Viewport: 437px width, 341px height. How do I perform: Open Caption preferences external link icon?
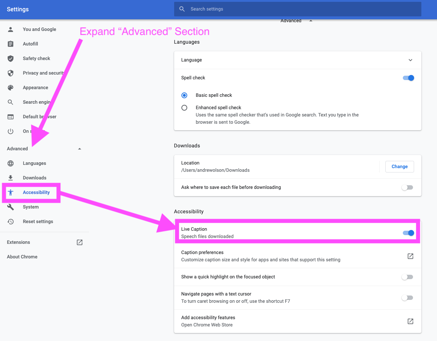(410, 256)
